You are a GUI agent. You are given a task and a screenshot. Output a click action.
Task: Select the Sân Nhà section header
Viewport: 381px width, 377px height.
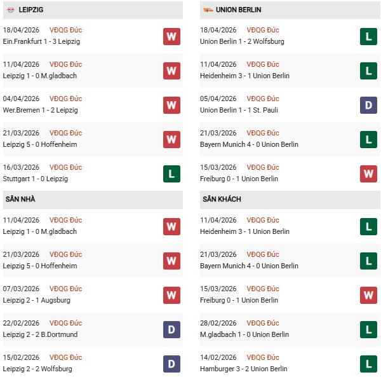coord(20,199)
